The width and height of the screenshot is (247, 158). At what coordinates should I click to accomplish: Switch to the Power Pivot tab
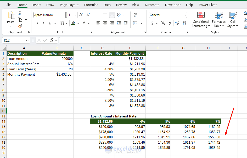point(207,5)
